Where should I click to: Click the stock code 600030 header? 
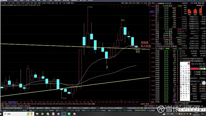[x=161, y=3]
